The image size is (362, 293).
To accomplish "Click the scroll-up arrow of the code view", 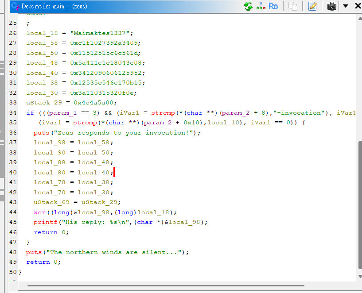I will tap(360, 19).
